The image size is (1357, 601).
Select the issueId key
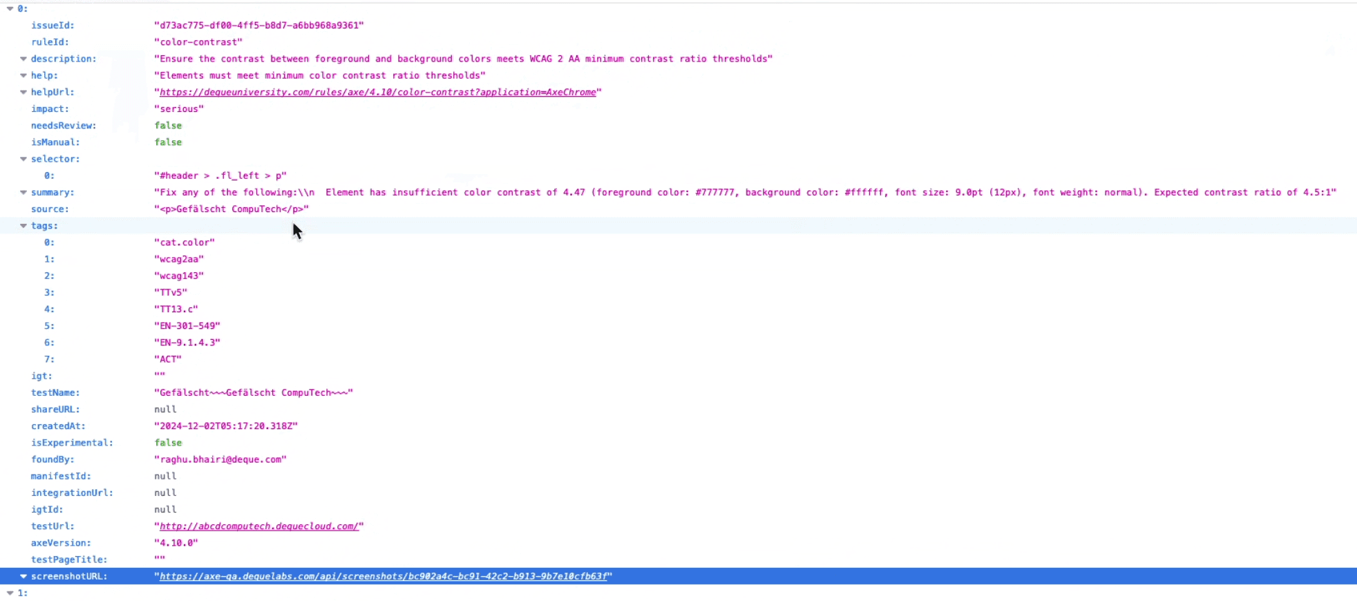[x=53, y=26]
